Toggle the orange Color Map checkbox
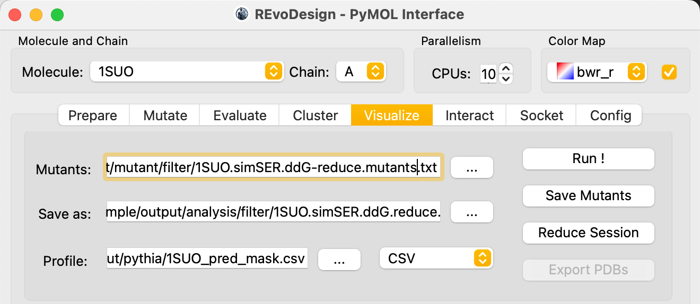Screen dimensions: 700x304 tap(669, 72)
